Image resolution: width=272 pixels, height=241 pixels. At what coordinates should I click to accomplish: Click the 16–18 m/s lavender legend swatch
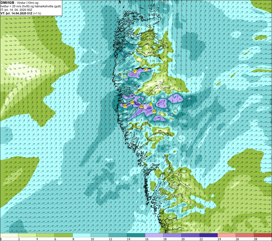tap(154, 235)
